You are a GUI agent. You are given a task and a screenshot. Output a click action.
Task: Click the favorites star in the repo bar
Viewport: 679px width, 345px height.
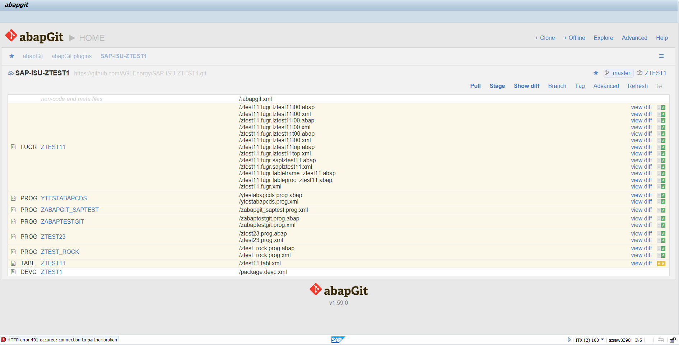coord(12,56)
